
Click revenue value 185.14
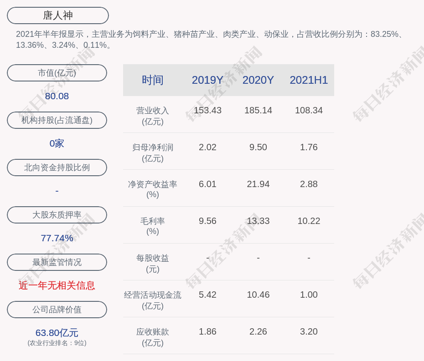tap(258, 111)
